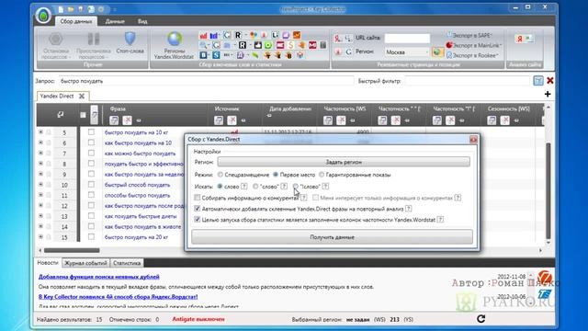Click the magnifier search icon in ribbon
Viewport: 588px width, 331px height.
pos(203,45)
